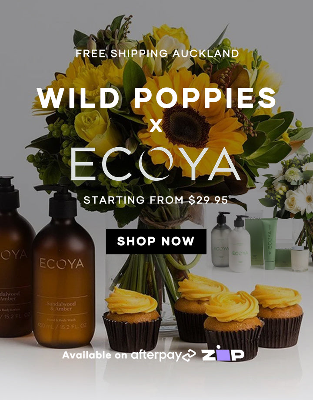This screenshot has height=400, width=313.
Task: Click the Afterpay arrows loop icon
Action: coord(189,355)
